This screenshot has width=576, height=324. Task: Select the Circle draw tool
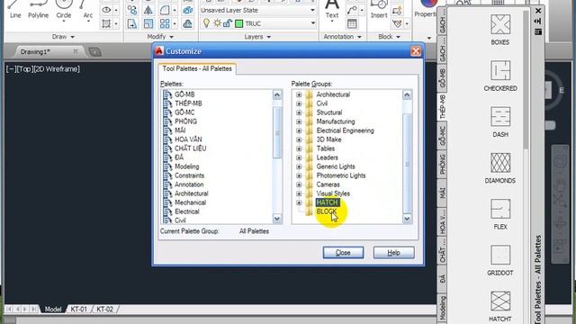point(64,10)
